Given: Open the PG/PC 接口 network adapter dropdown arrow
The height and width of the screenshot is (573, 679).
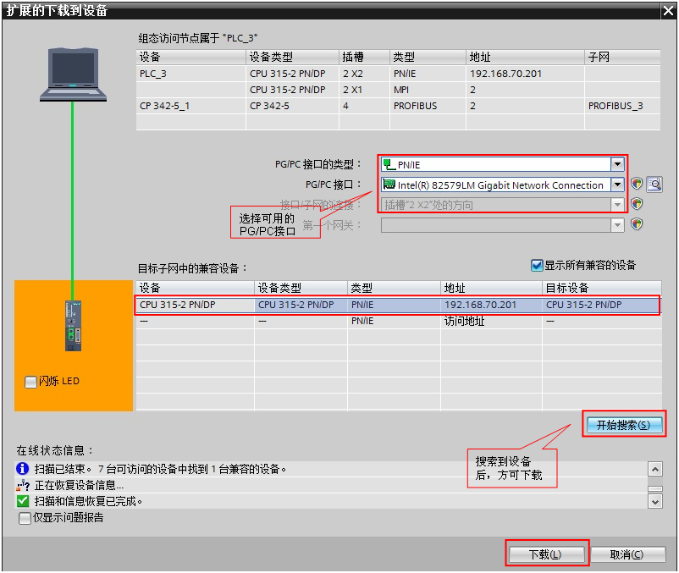Looking at the screenshot, I should [x=617, y=185].
